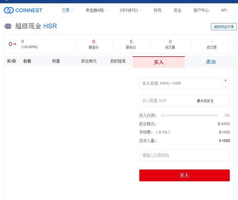Click the 最大可买 0 link
The image size is (238, 200).
(205, 101)
